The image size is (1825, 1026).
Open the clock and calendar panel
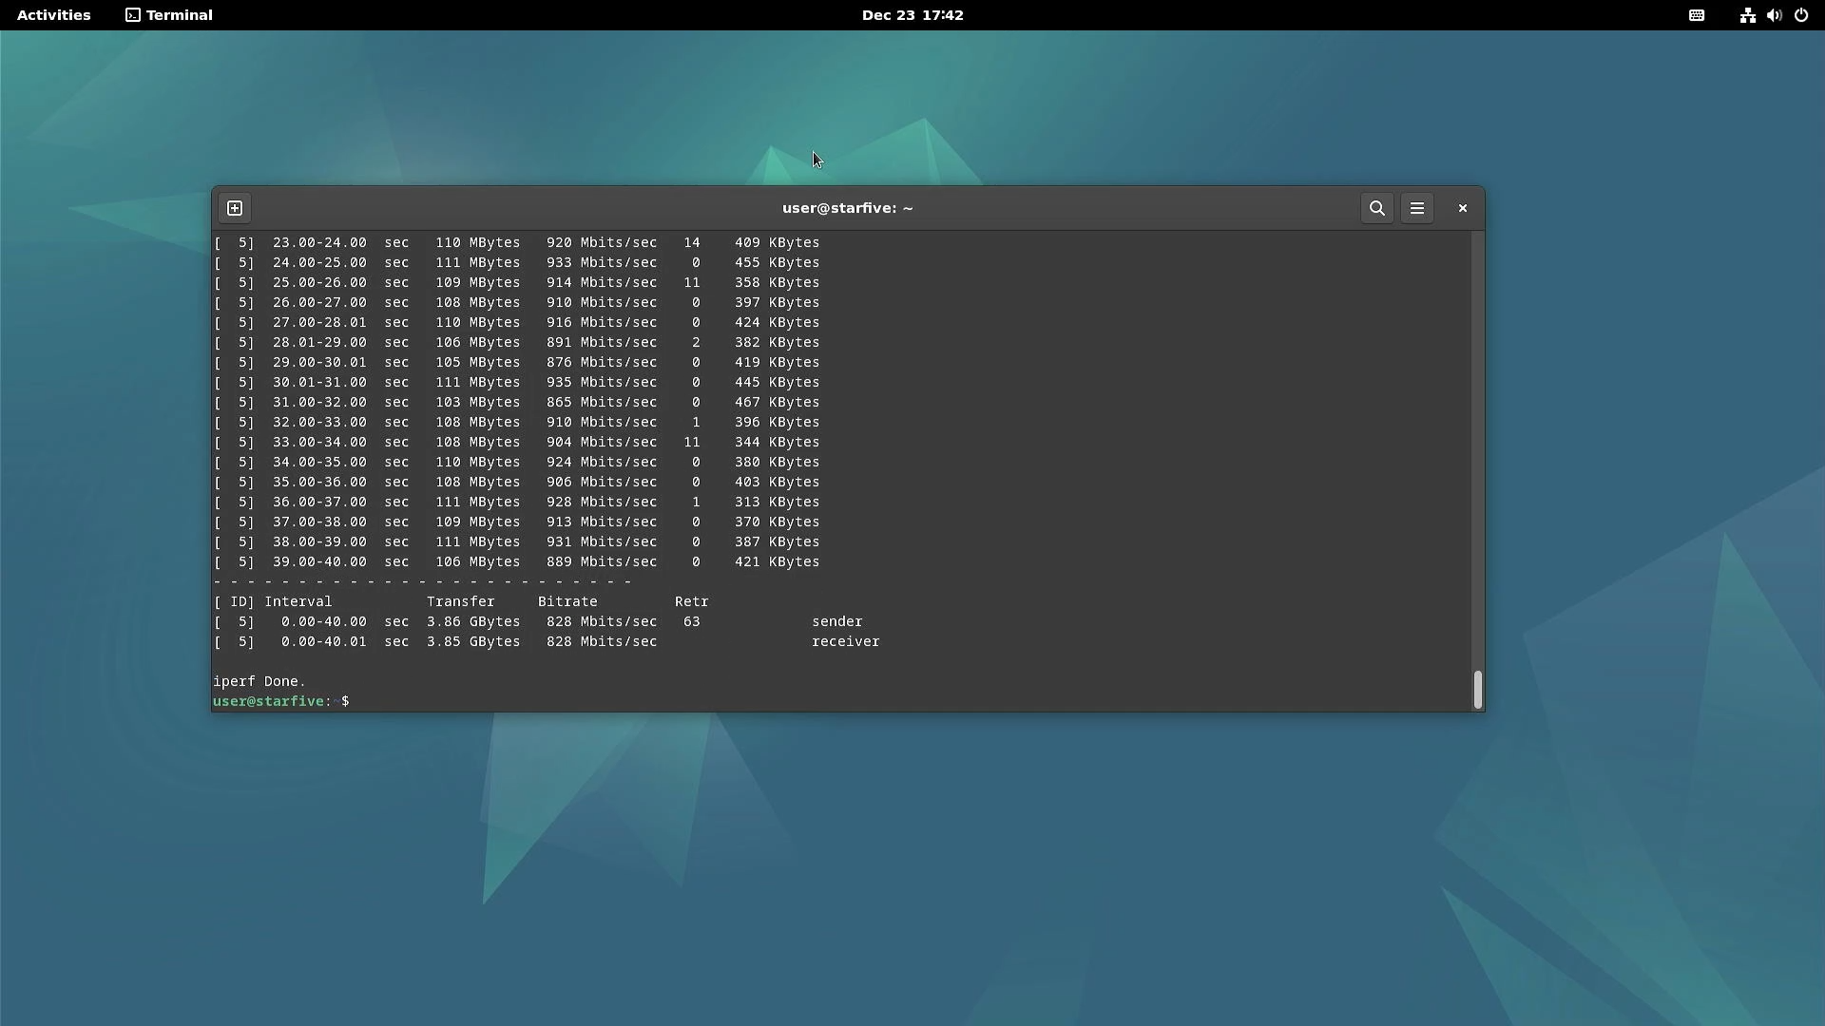[x=912, y=15]
